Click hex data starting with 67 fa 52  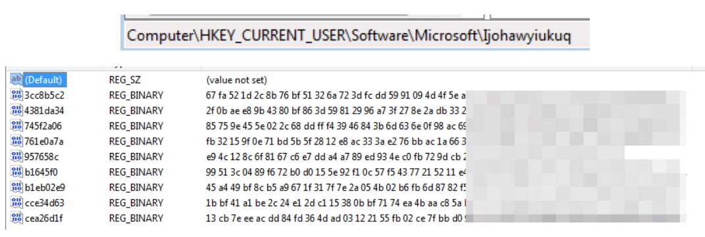pos(336,95)
